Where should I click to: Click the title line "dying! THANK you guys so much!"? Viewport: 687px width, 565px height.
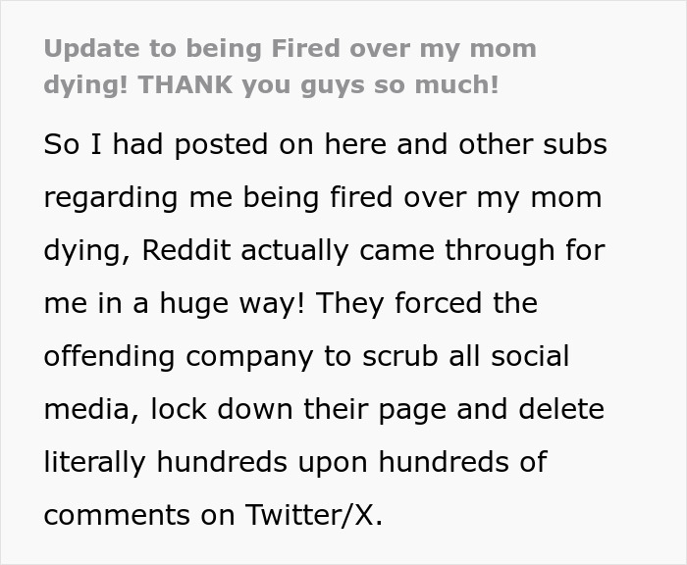point(271,84)
